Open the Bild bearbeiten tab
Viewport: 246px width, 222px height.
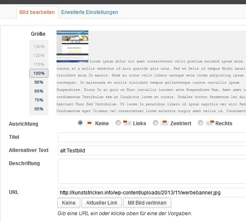pyautogui.click(x=37, y=12)
